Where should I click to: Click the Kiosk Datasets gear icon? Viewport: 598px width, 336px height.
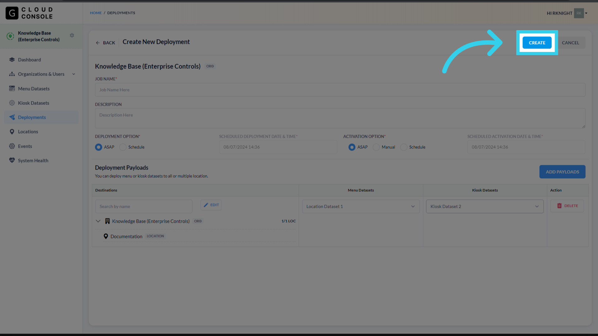12,103
